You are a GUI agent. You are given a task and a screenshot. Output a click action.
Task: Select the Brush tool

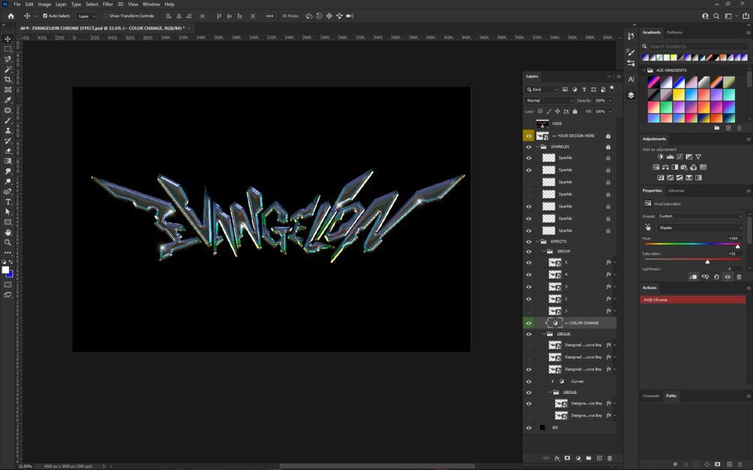coord(7,120)
